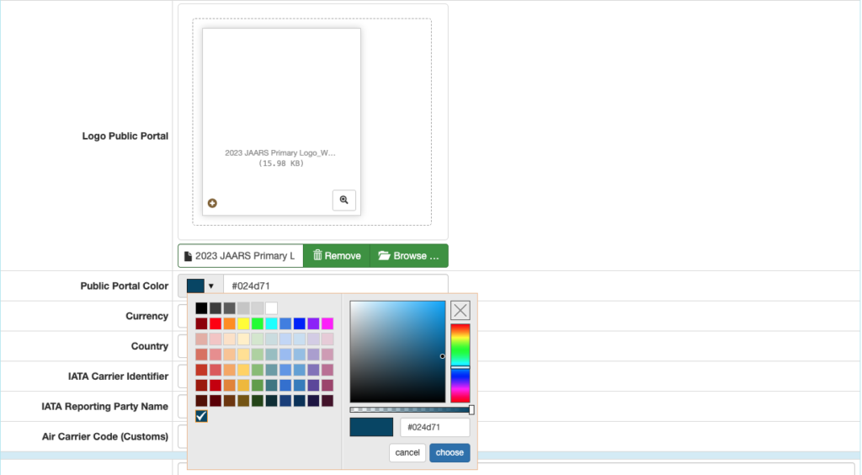
Task: Click the hex input inside the color picker
Action: 434,427
